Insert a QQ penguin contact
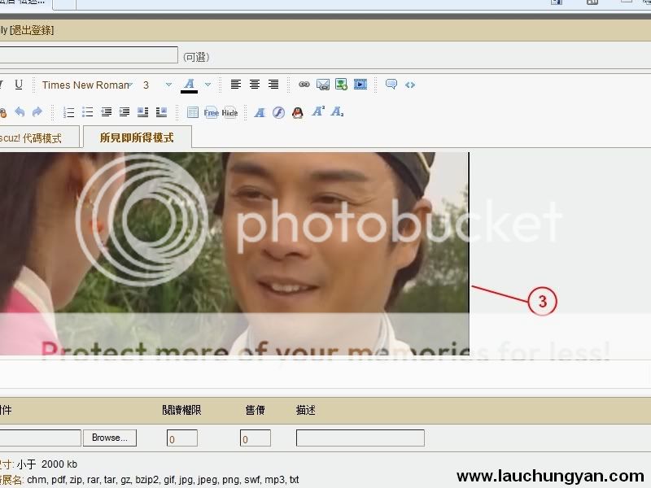This screenshot has height=488, width=651. point(297,112)
